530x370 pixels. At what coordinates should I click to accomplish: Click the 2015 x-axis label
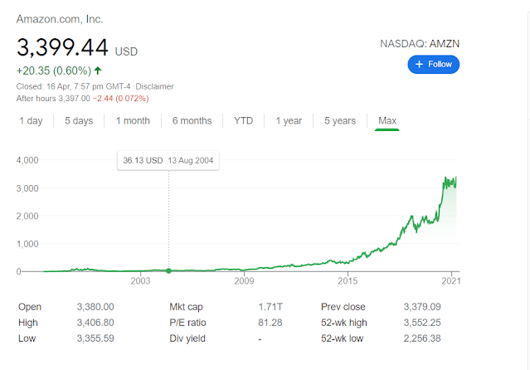click(348, 280)
